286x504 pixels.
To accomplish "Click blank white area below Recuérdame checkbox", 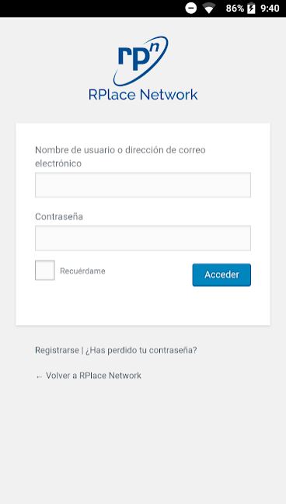I will tap(96, 306).
